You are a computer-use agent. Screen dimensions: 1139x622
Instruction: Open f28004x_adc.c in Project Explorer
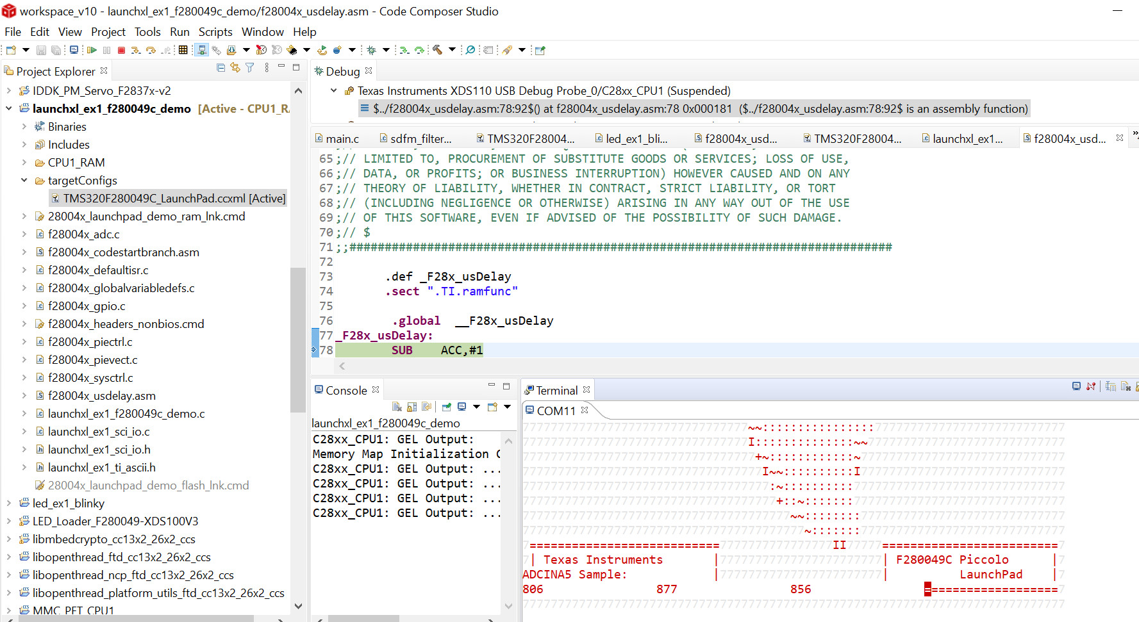click(83, 234)
